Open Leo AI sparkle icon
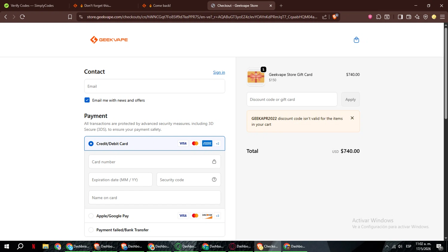This screenshot has height=252, width=448. coord(417,17)
